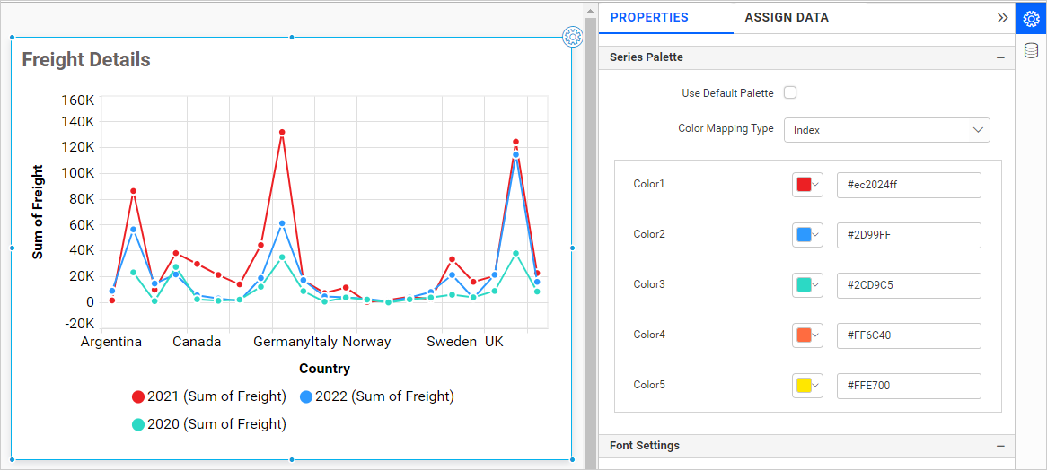Click the widget settings gear icon
Screen dimensions: 1047x470
point(572,37)
